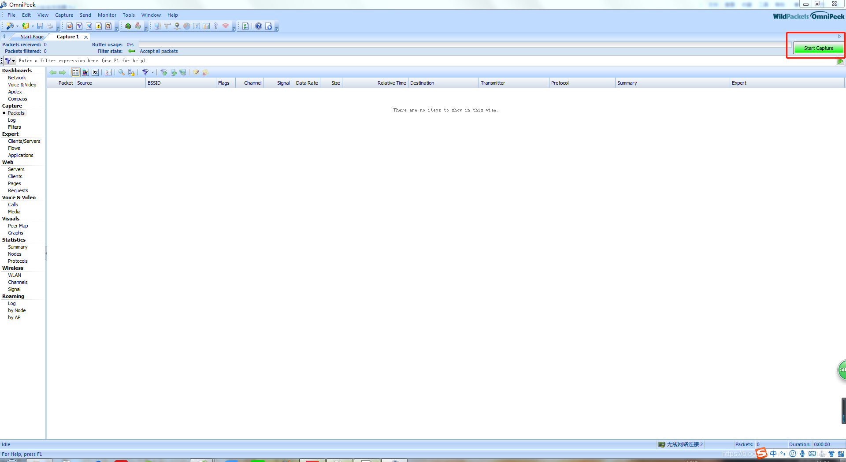The image size is (846, 462).
Task: Click the Find magnifying glass icon
Action: pyautogui.click(x=121, y=72)
